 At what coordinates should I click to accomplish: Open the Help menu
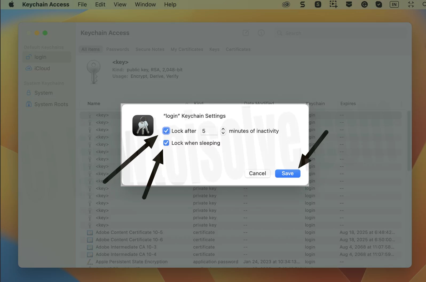(170, 5)
